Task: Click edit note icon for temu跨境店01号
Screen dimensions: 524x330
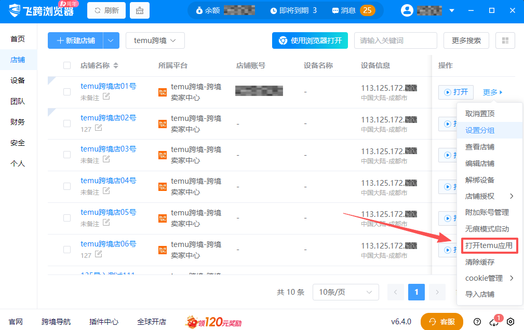Action: (106, 97)
